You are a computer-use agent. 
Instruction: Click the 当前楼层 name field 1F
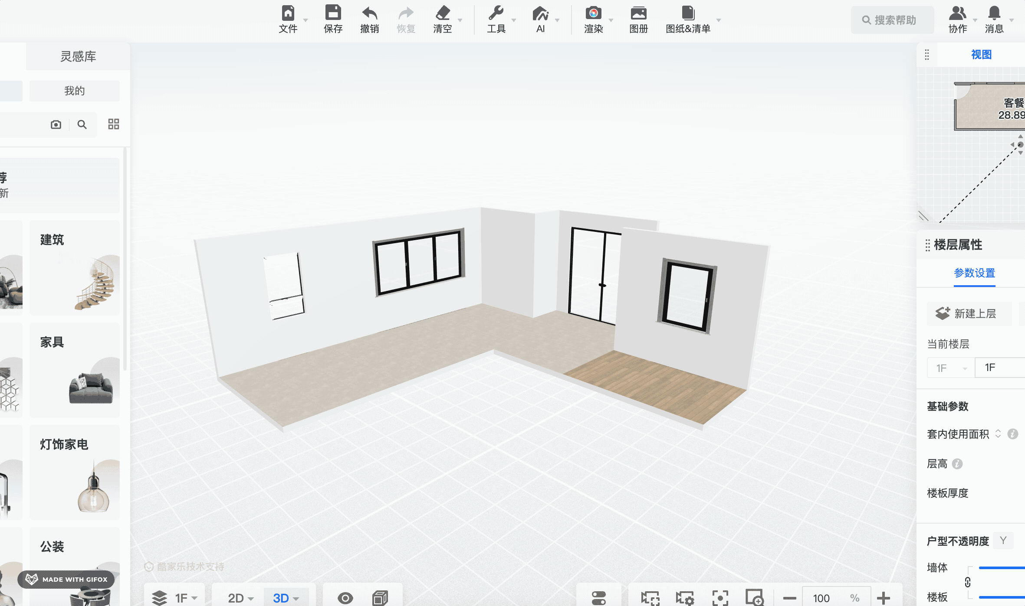pos(1000,368)
